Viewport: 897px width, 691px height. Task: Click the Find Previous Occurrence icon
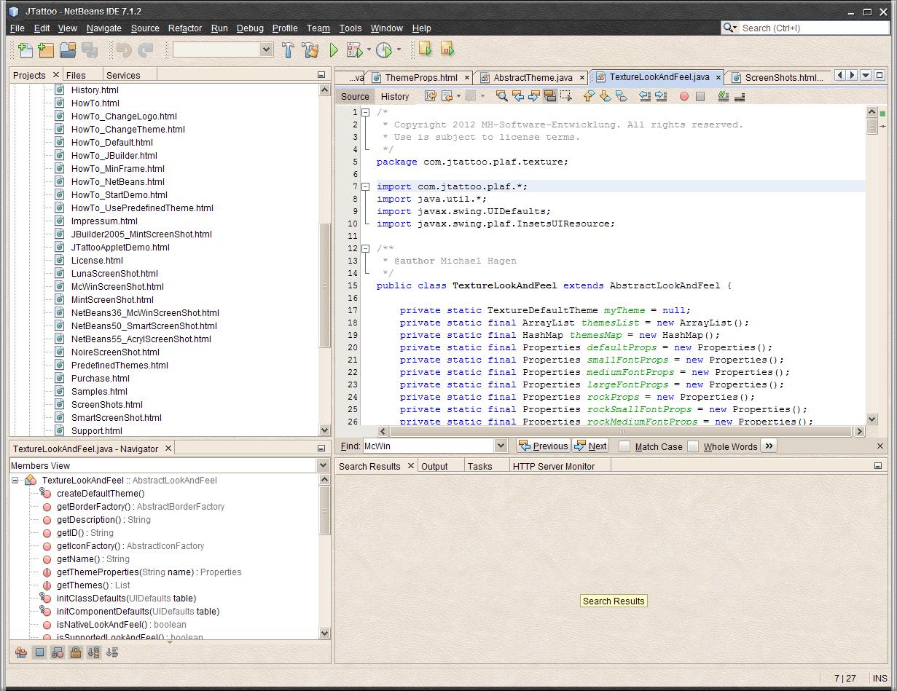click(518, 96)
